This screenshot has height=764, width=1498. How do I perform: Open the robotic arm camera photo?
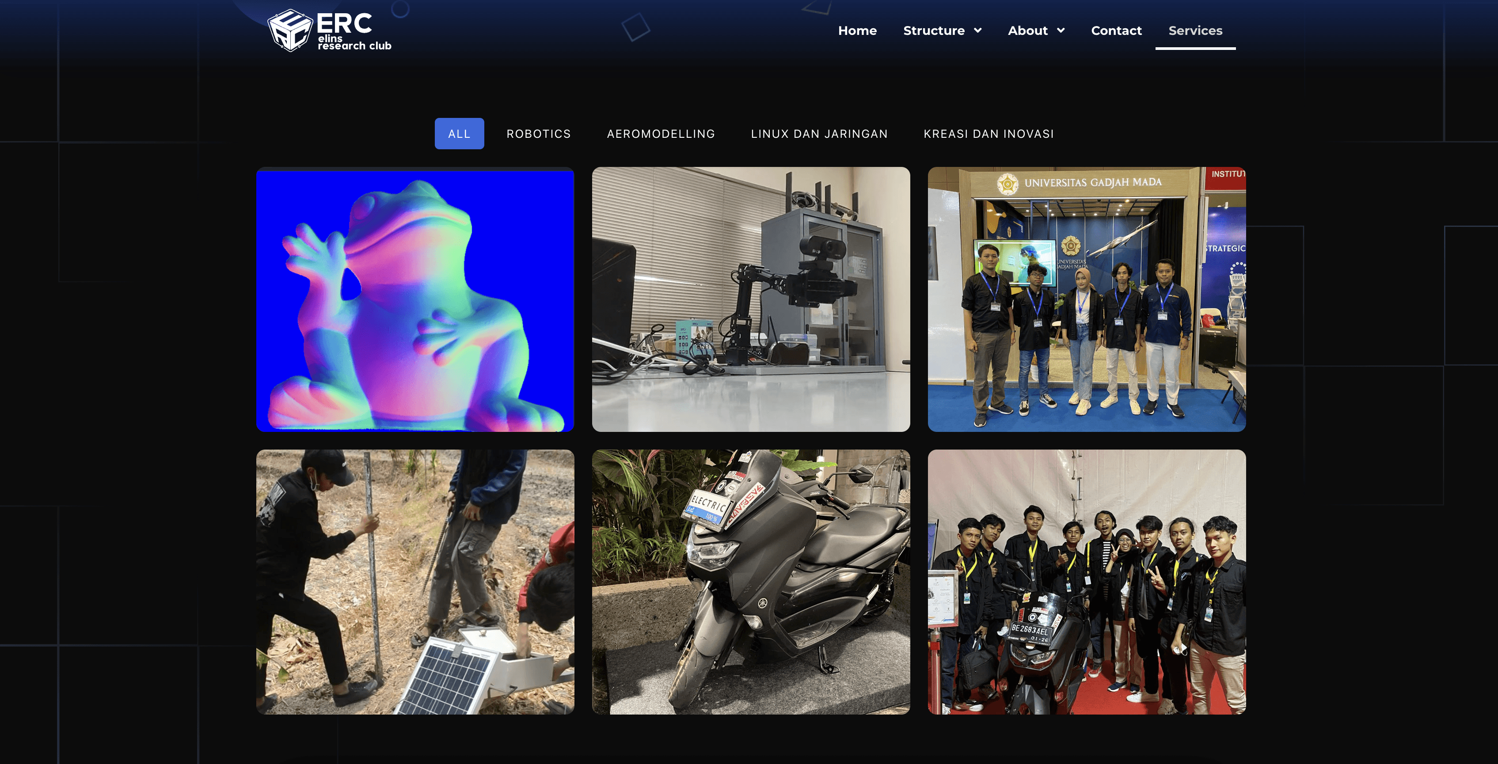[x=751, y=299]
